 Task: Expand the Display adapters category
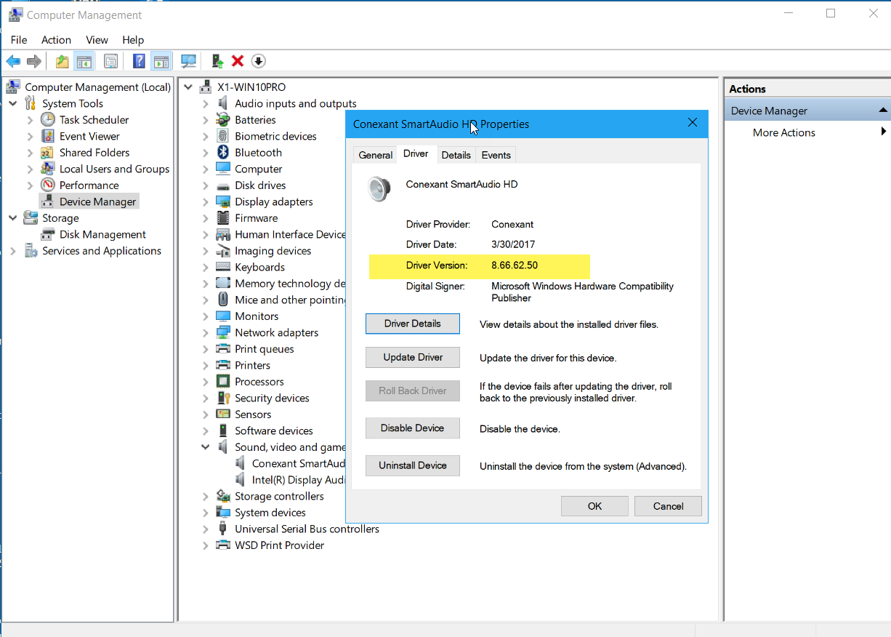[206, 201]
